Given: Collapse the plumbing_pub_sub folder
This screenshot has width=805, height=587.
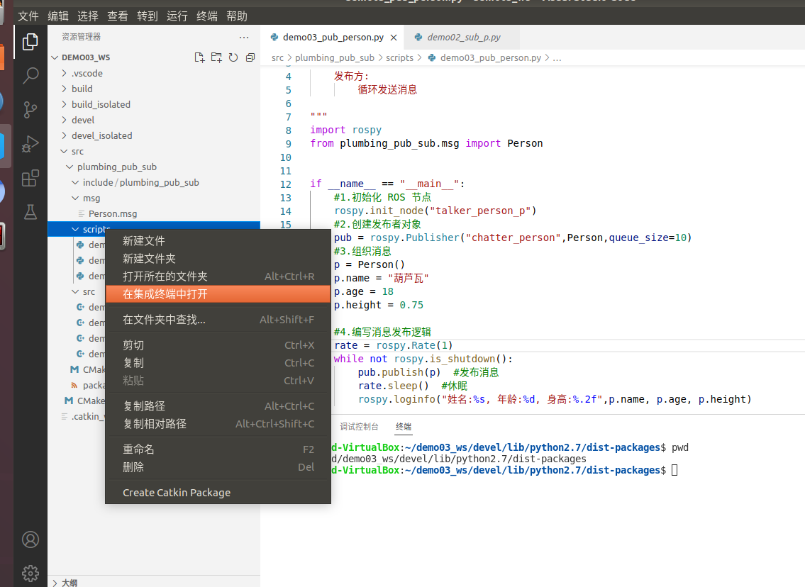Looking at the screenshot, I should [70, 167].
